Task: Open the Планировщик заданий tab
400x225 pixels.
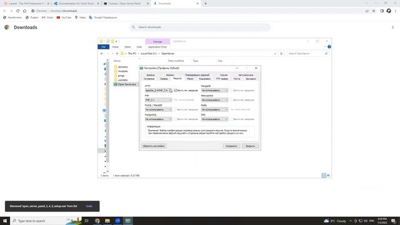Action: pos(197,75)
